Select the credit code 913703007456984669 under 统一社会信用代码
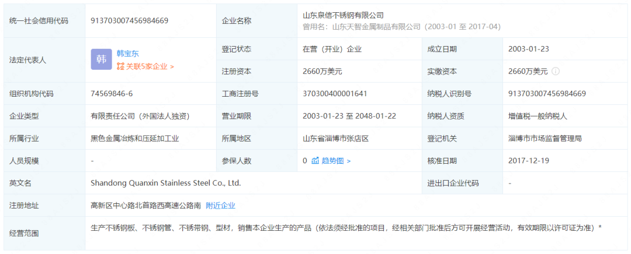The width and height of the screenshot is (631, 254). coord(129,21)
